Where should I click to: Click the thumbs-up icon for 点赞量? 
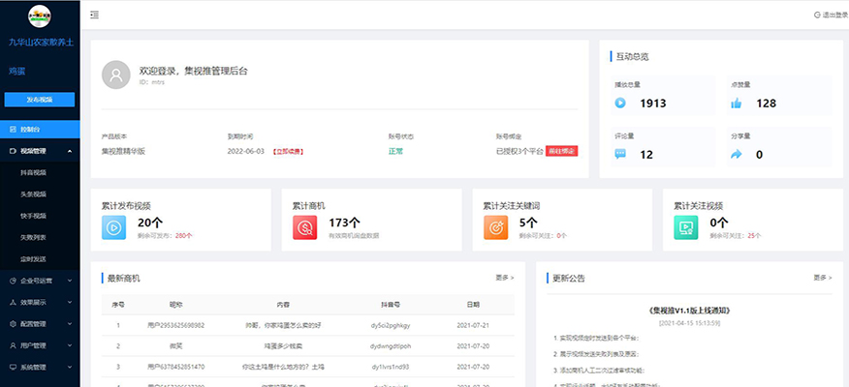[x=735, y=104]
